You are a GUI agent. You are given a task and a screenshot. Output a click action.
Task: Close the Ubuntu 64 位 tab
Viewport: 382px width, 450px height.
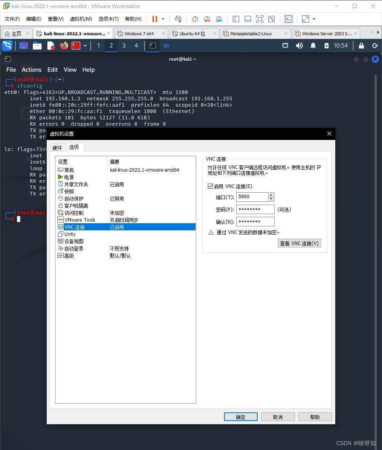click(214, 34)
